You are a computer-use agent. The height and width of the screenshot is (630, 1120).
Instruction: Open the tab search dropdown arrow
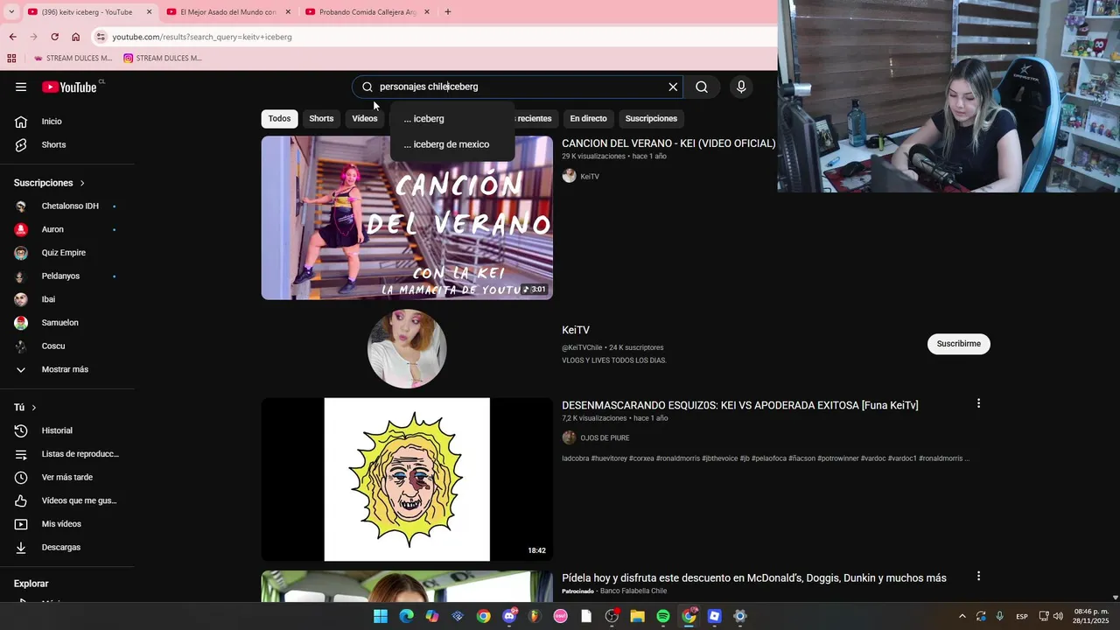click(x=10, y=12)
